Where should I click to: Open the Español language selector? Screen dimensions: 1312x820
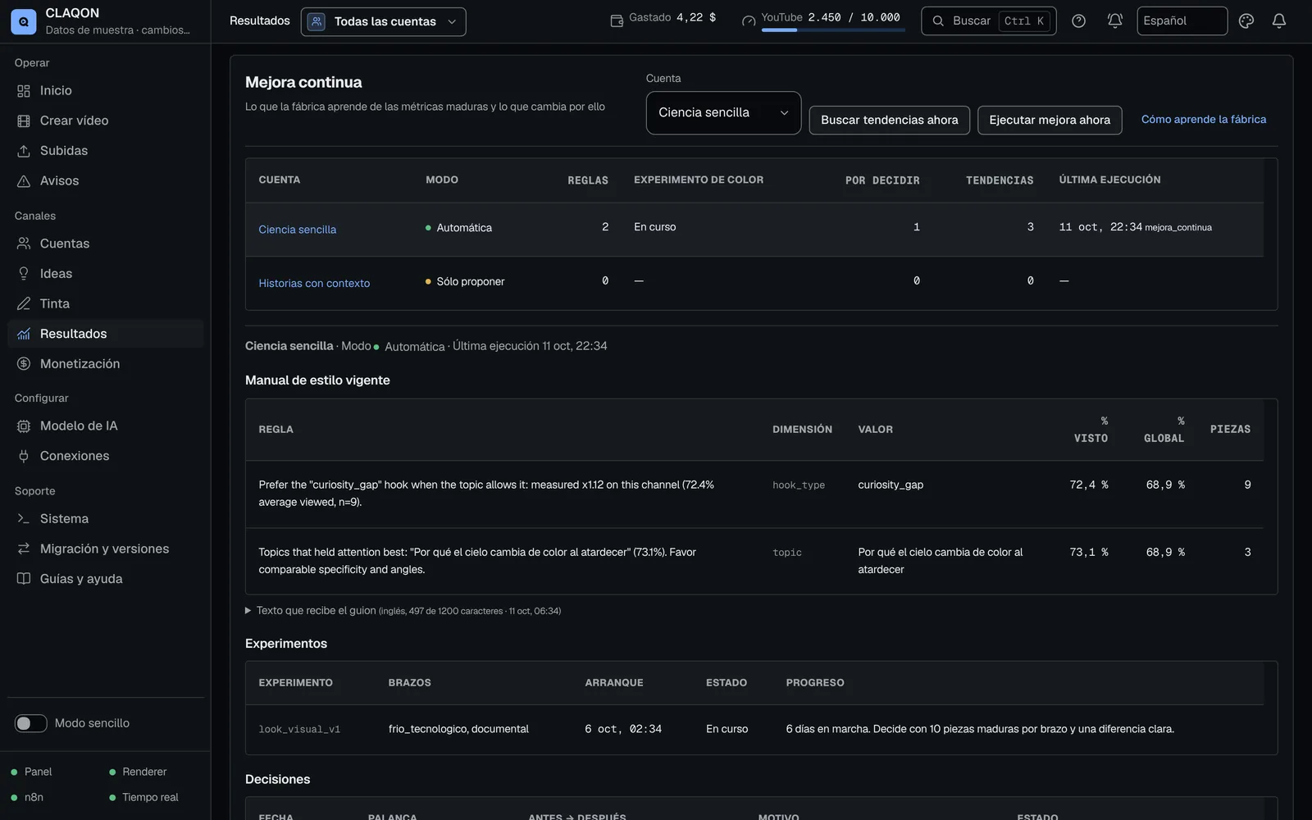click(x=1182, y=21)
